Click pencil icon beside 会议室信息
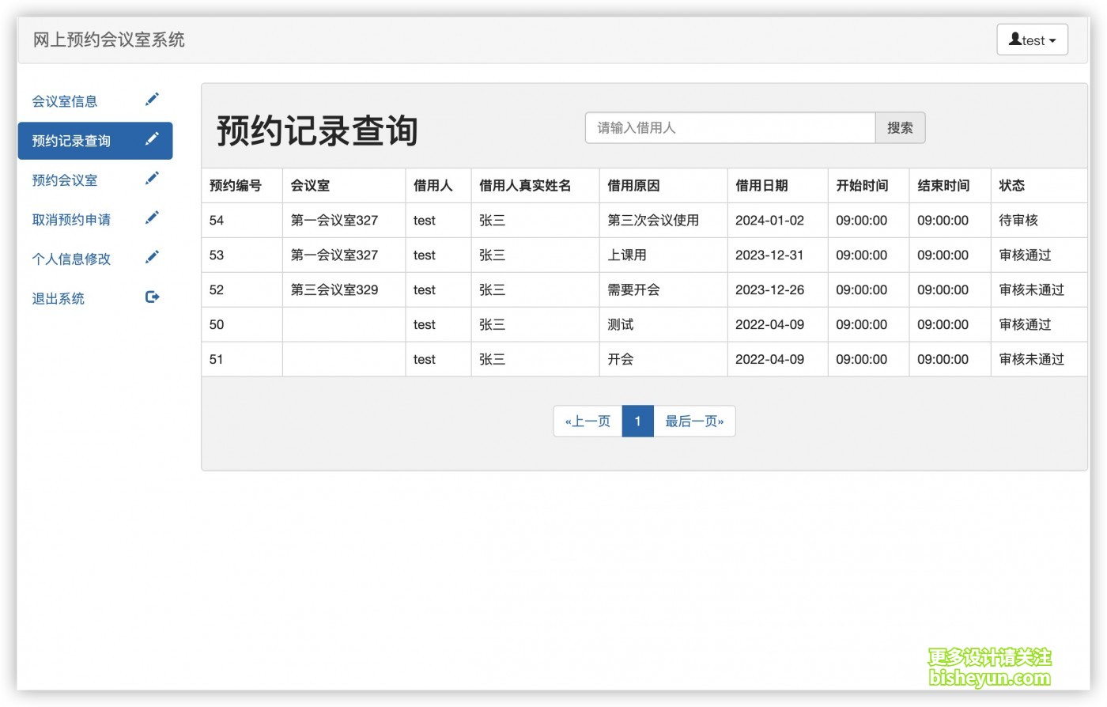The width and height of the screenshot is (1107, 707). click(152, 100)
